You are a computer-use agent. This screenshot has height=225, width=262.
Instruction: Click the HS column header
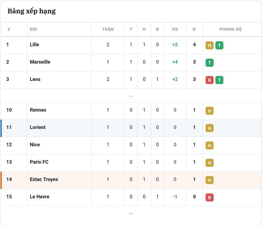coord(175,29)
